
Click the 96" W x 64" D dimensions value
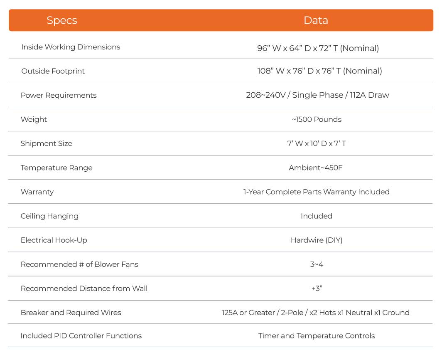pyautogui.click(x=318, y=48)
